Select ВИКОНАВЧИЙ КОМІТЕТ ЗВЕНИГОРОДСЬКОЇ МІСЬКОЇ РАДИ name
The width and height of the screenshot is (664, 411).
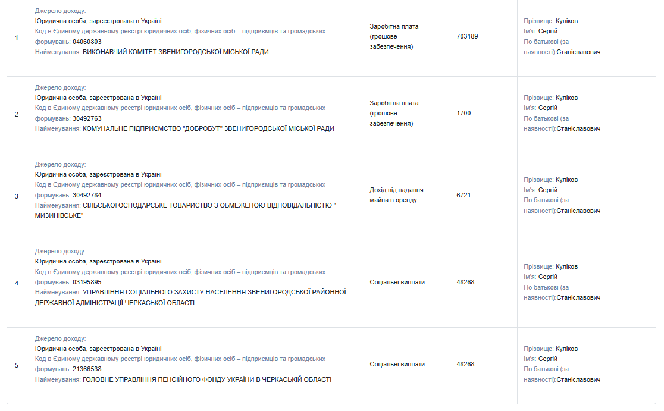coord(176,52)
